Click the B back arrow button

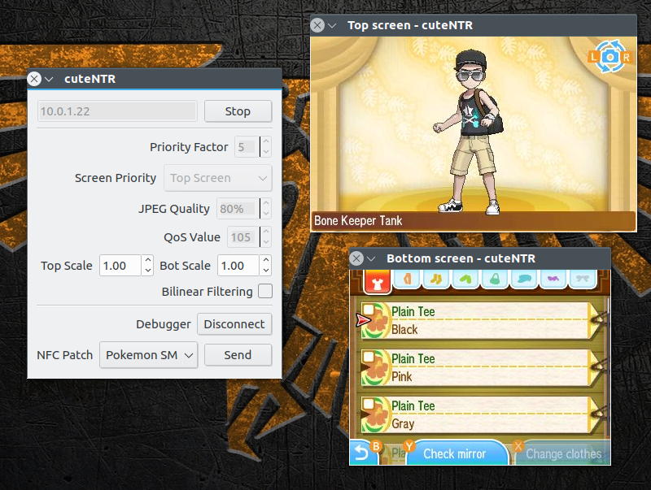[x=364, y=453]
